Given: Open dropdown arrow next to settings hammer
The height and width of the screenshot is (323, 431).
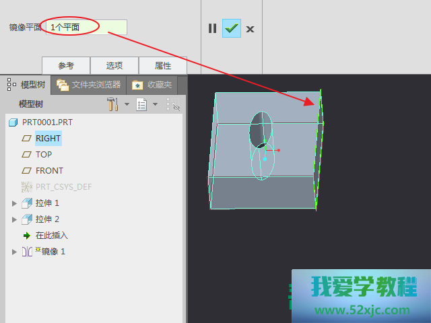Looking at the screenshot, I should click(x=126, y=104).
